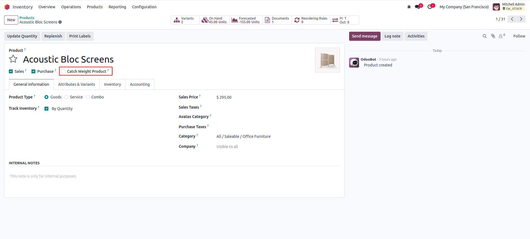Open the chat messages icon
This screenshot has height=239, width=530.
point(418,7)
